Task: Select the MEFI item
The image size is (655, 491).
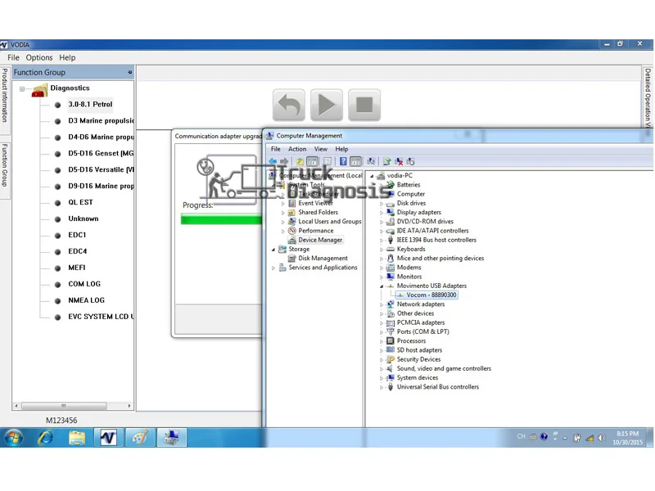Action: tap(77, 268)
